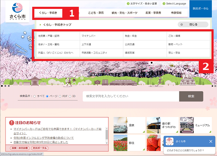Open the 道の駅きつれがわ thumbnail card

162,125
